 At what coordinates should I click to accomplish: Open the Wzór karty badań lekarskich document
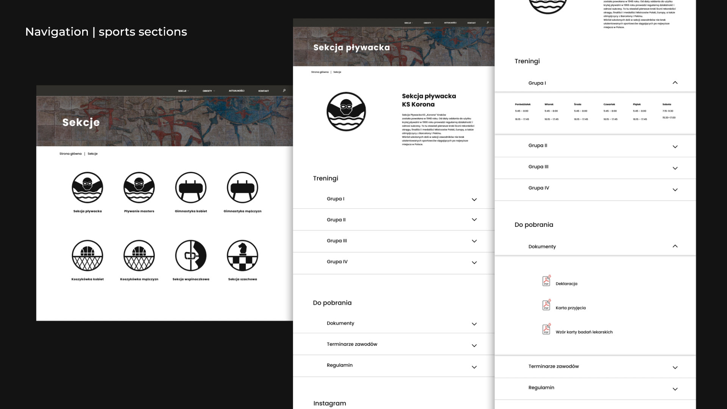click(584, 332)
